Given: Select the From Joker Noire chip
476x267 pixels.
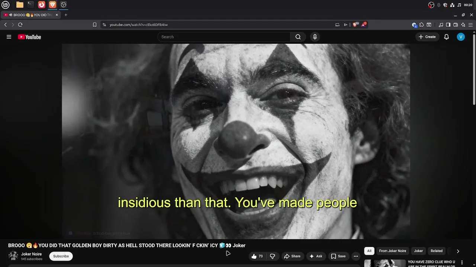Looking at the screenshot, I should [x=393, y=251].
